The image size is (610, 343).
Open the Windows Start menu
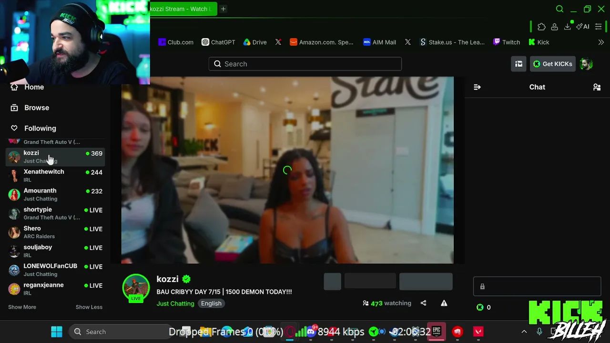tap(57, 332)
